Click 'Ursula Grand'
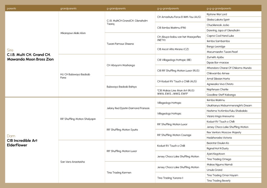This screenshot has width=267, height=188. coord(214,170)
